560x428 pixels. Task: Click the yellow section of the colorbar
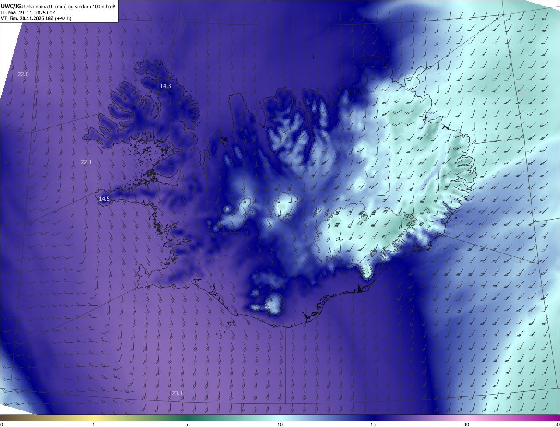click(x=94, y=418)
